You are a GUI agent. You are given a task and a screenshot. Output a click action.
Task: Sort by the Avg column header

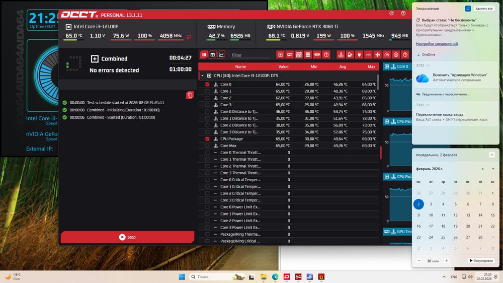point(343,66)
